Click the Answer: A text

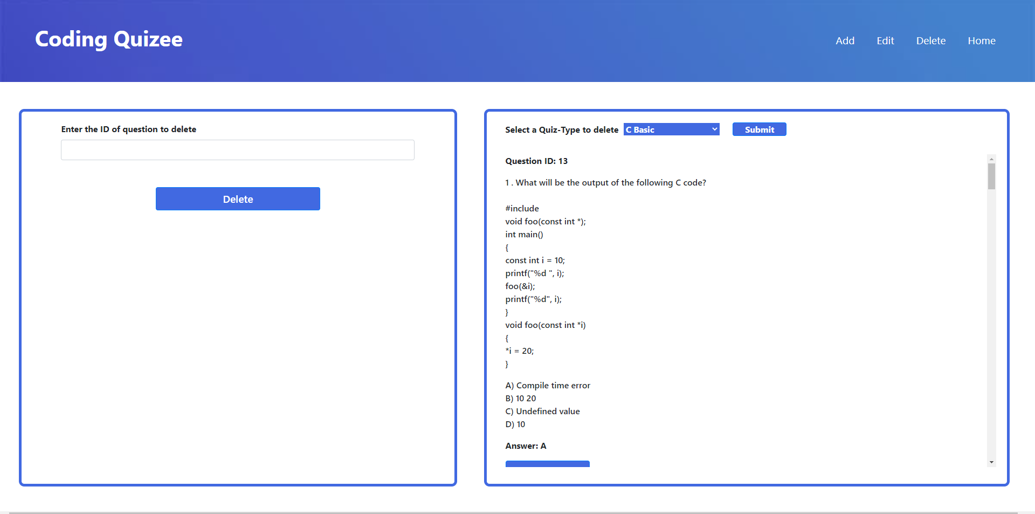(526, 446)
